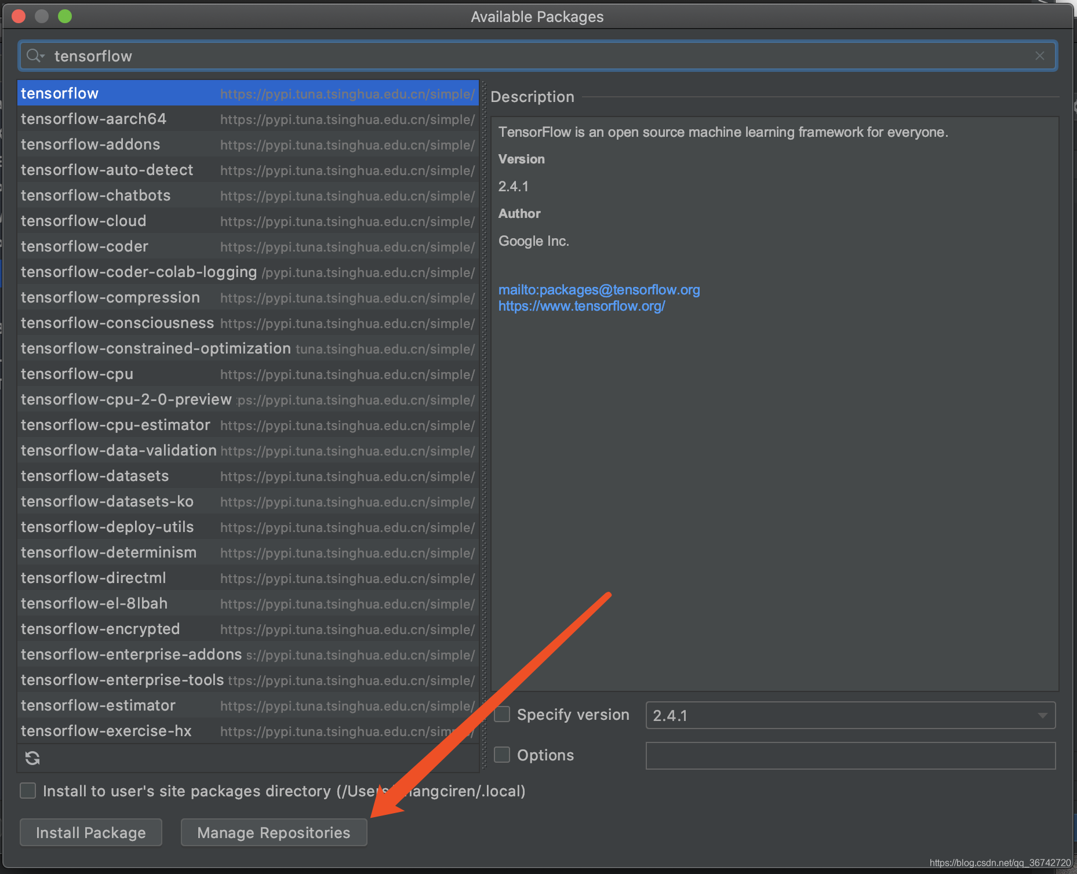The image size is (1077, 874).
Task: Select tensorflow-el-8lbah row
Action: click(x=248, y=603)
